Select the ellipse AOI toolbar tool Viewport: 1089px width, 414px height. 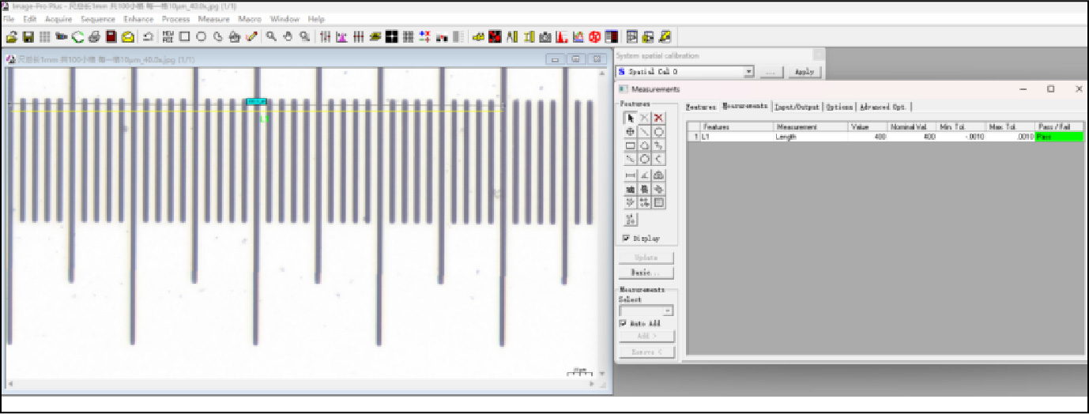[201, 36]
